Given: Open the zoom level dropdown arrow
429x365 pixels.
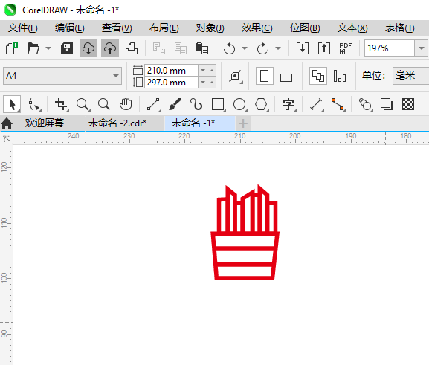Looking at the screenshot, I should 422,48.
